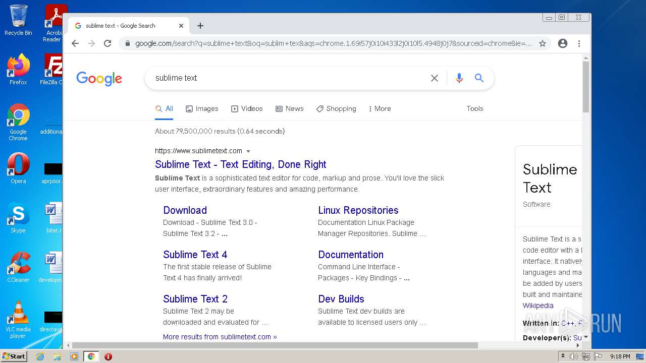The image size is (646, 363).
Task: Click the Google logo
Action: tap(99, 79)
